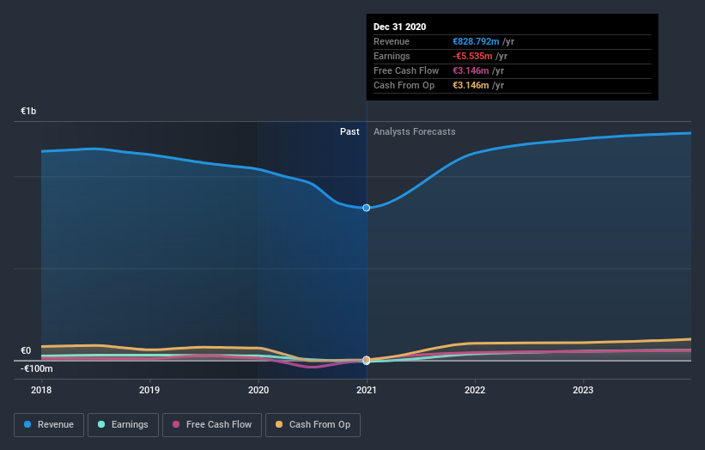Screen dimensions: 705x450
Task: Click the 'Earnings' row label in tooltip
Action: click(392, 56)
